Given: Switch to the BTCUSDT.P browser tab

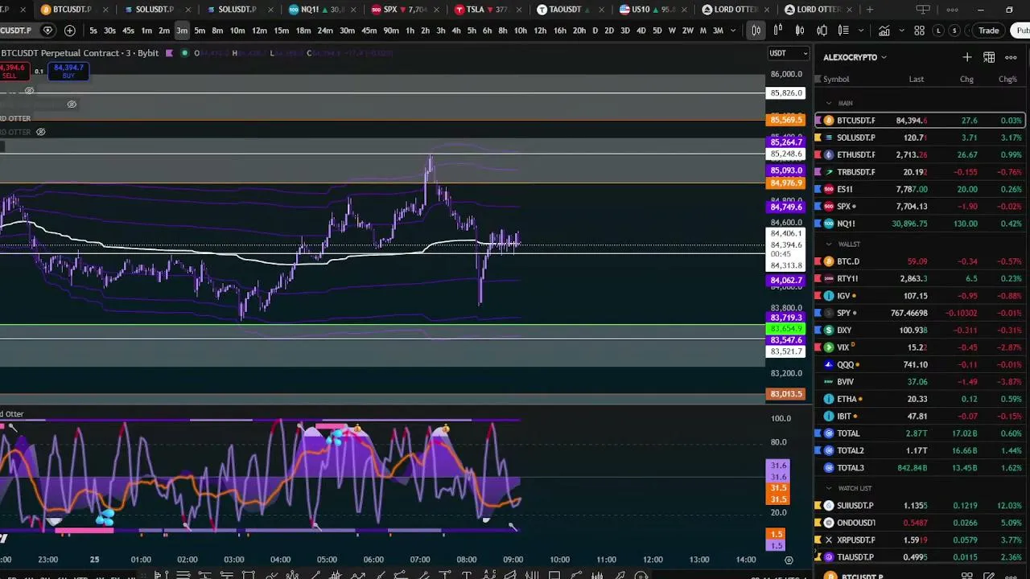Looking at the screenshot, I should [72, 10].
